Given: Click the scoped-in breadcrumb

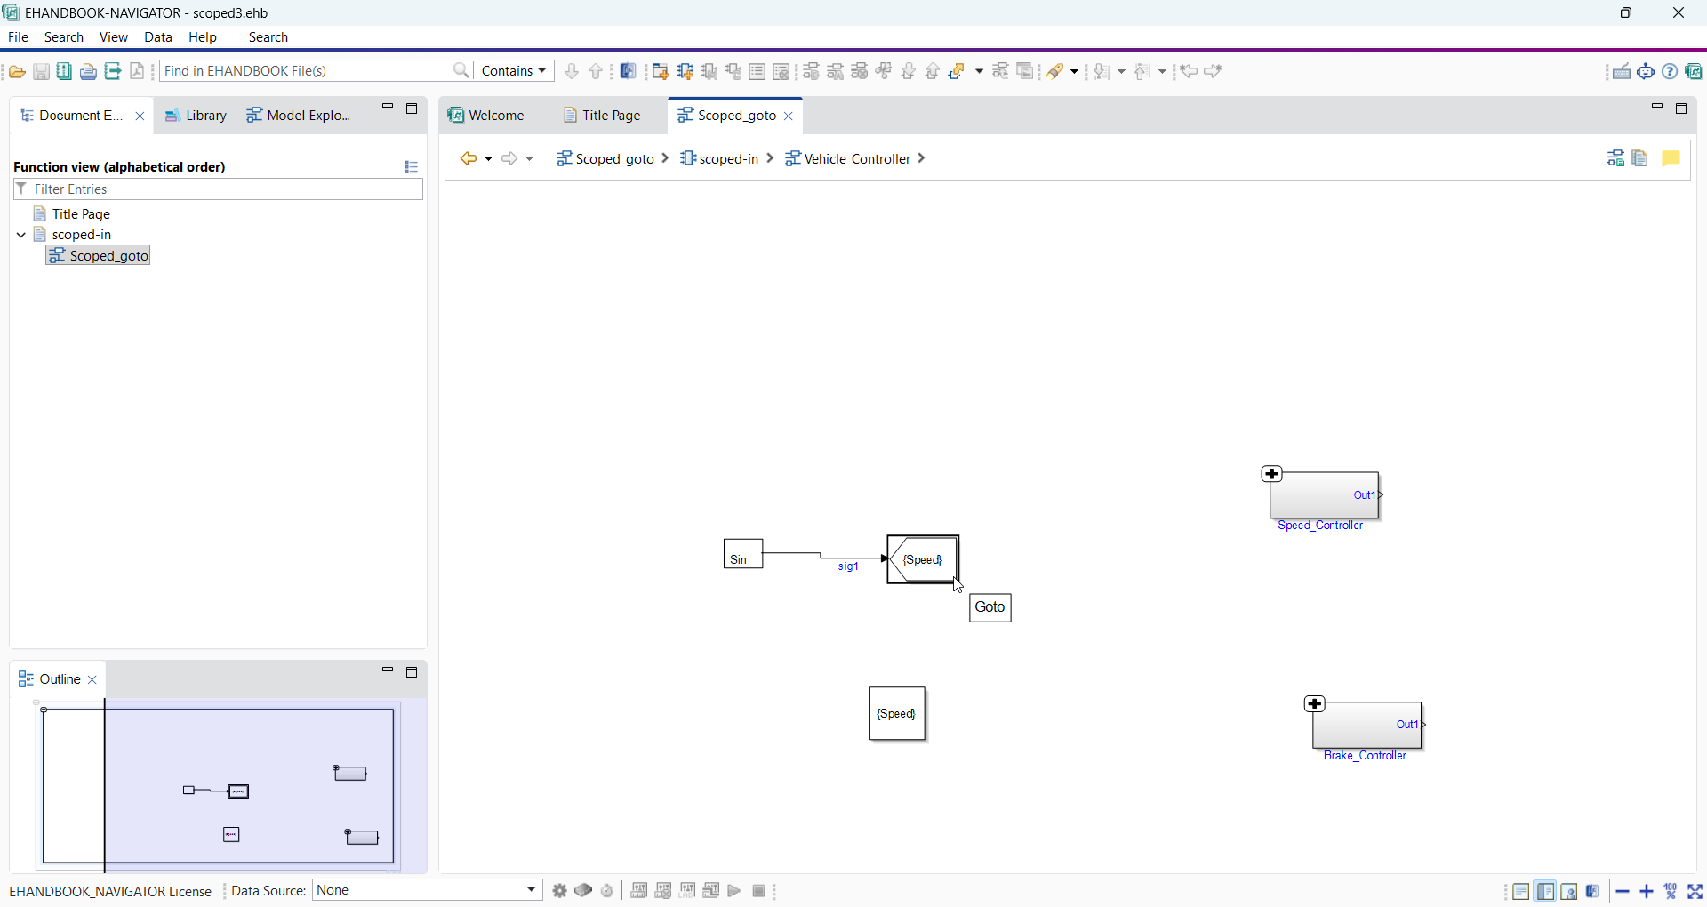Looking at the screenshot, I should pos(719,159).
